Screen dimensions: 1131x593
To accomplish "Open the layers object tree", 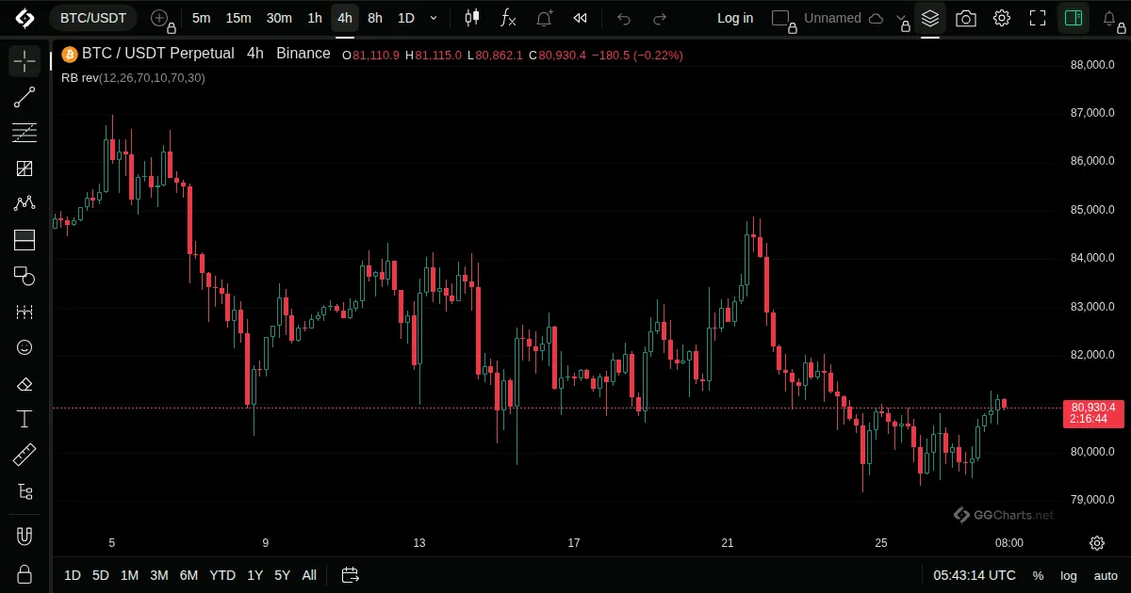I will 930,18.
